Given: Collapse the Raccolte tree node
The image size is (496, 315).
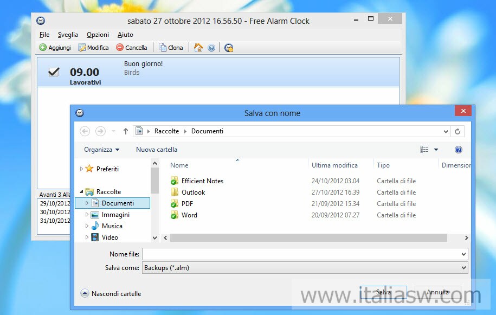Looking at the screenshot, I should (x=81, y=192).
